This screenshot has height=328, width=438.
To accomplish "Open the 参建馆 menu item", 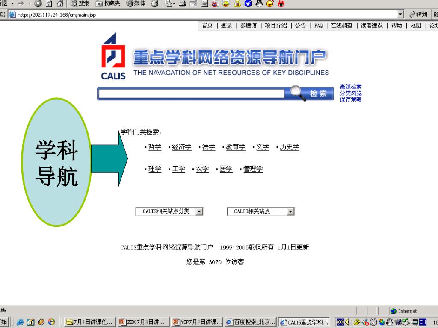I will (x=249, y=26).
